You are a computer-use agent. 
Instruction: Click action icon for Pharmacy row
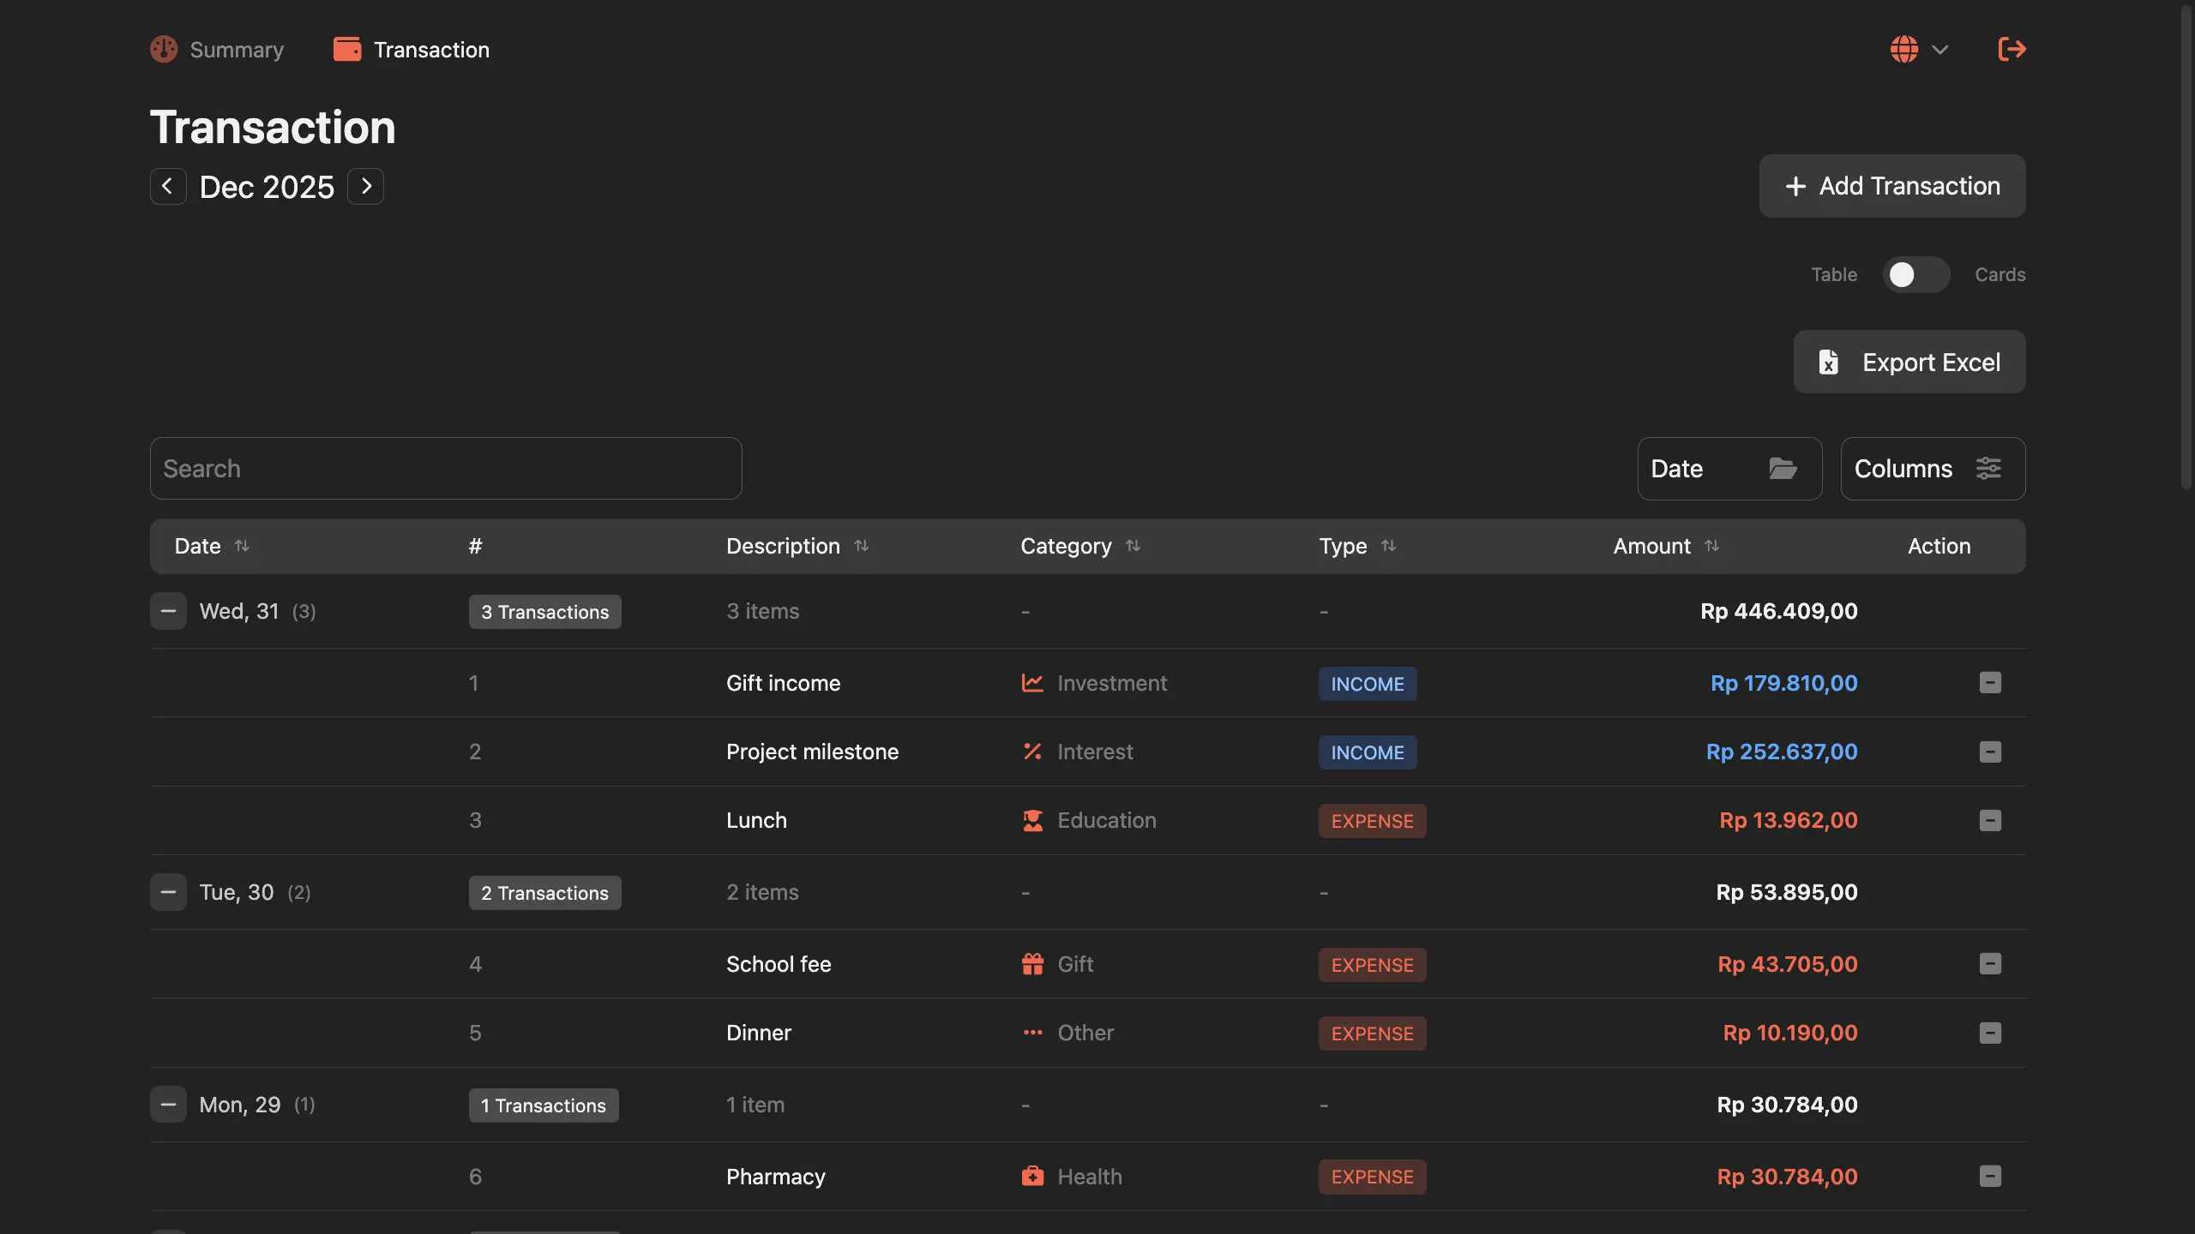click(1990, 1176)
